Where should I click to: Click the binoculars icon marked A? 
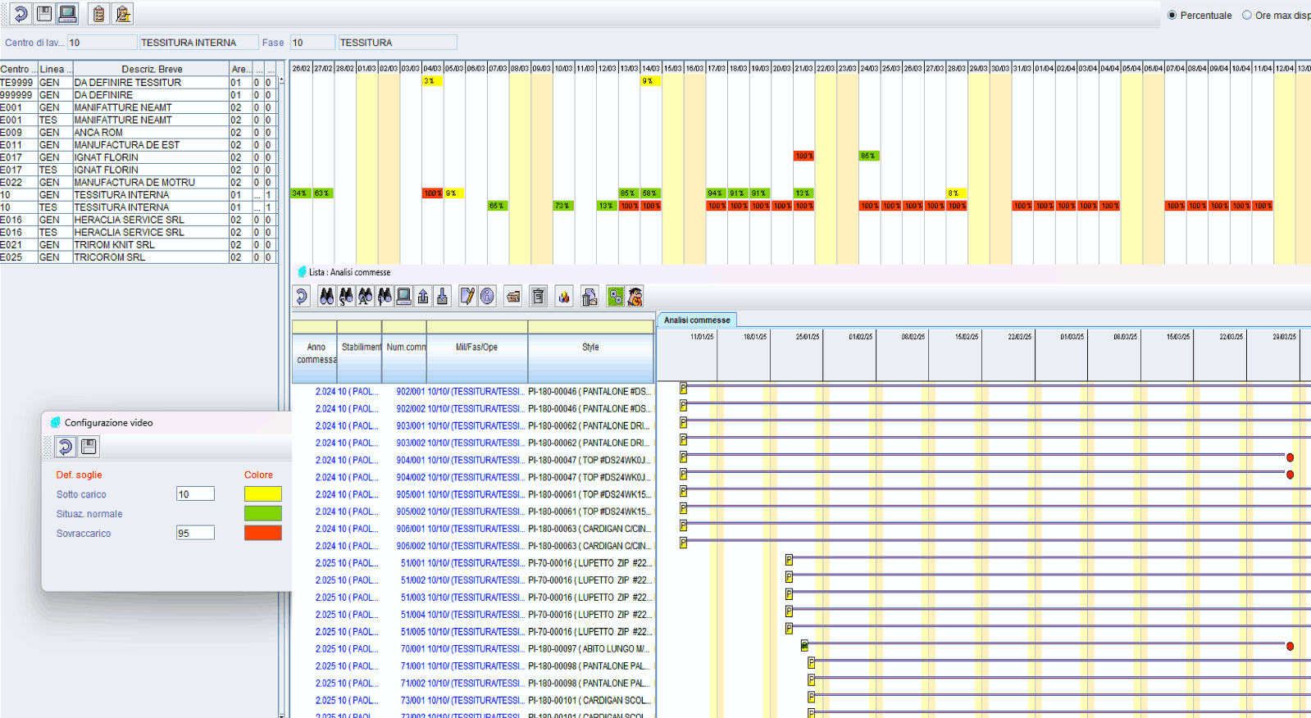pos(365,297)
